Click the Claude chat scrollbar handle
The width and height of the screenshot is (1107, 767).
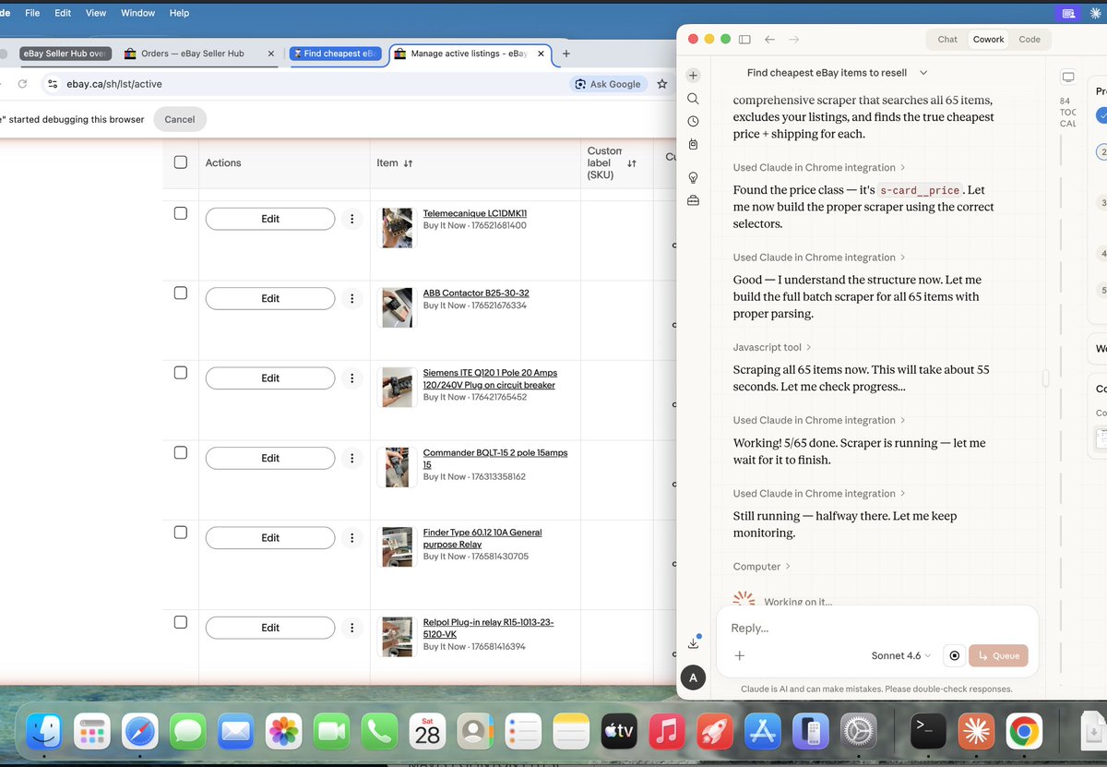1045,378
